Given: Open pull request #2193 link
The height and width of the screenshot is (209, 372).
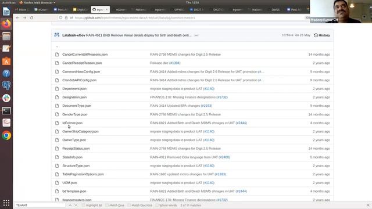Looking at the screenshot, I should pyautogui.click(x=206, y=106).
